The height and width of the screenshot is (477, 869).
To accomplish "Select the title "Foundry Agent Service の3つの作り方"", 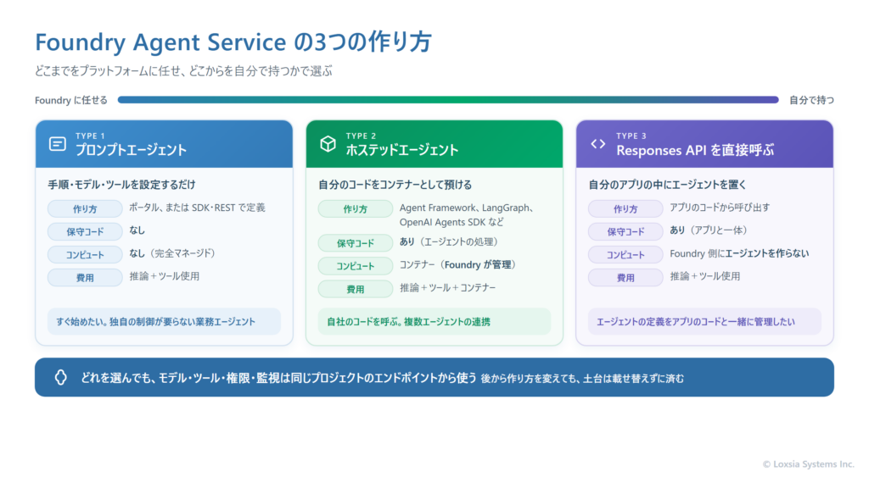I will [233, 42].
